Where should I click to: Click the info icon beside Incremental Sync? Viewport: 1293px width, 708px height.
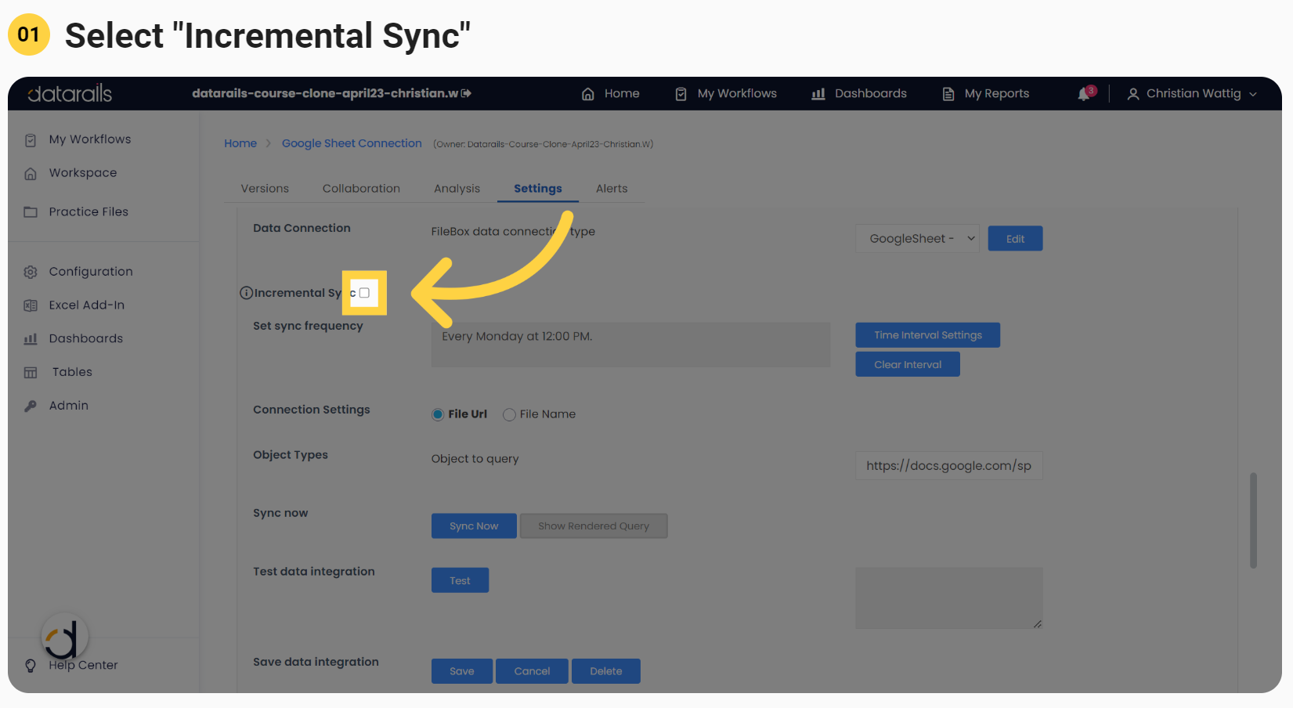(246, 293)
